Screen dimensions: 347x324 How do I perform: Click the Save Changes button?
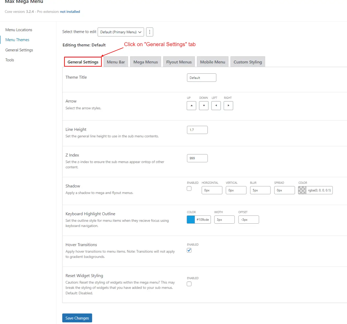77,318
